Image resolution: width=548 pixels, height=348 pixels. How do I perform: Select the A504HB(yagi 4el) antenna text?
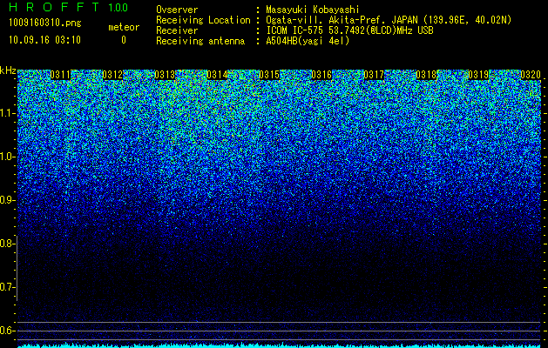pos(308,41)
